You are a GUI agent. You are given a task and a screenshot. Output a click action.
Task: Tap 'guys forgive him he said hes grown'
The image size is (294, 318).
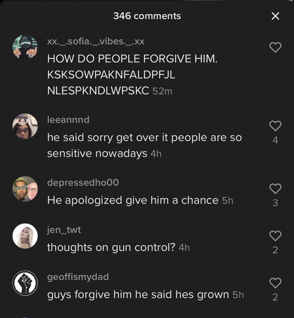point(138,295)
